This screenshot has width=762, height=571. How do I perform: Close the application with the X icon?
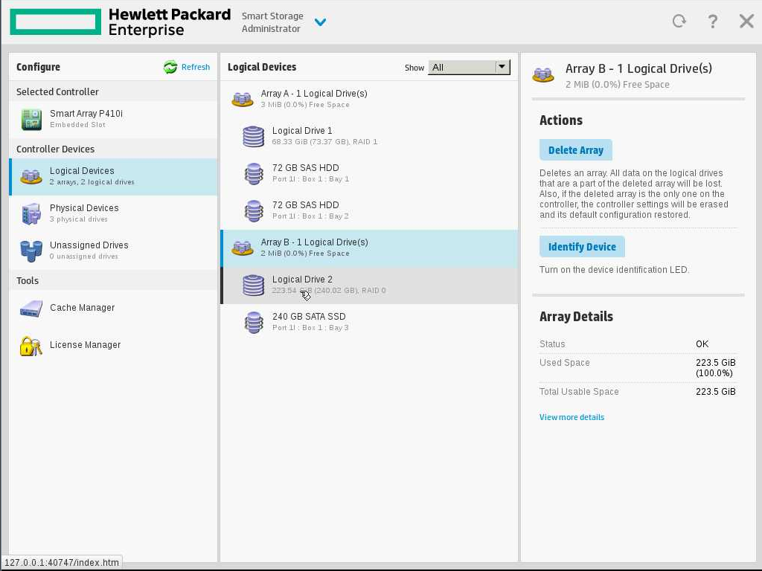pos(746,21)
